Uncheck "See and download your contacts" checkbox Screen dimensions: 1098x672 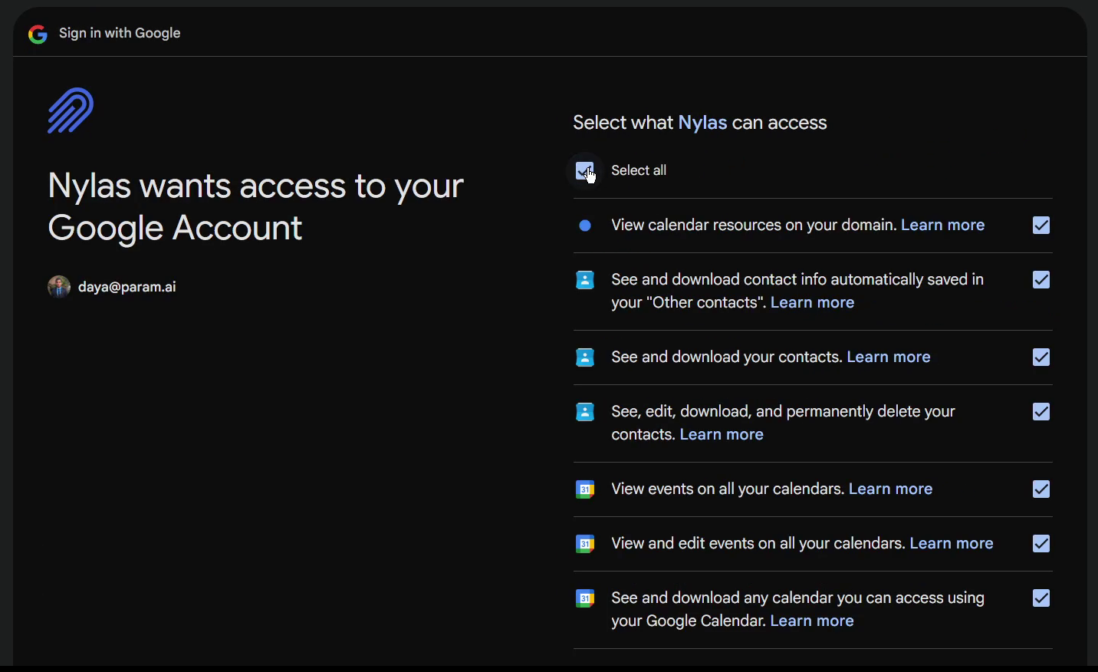tap(1041, 357)
